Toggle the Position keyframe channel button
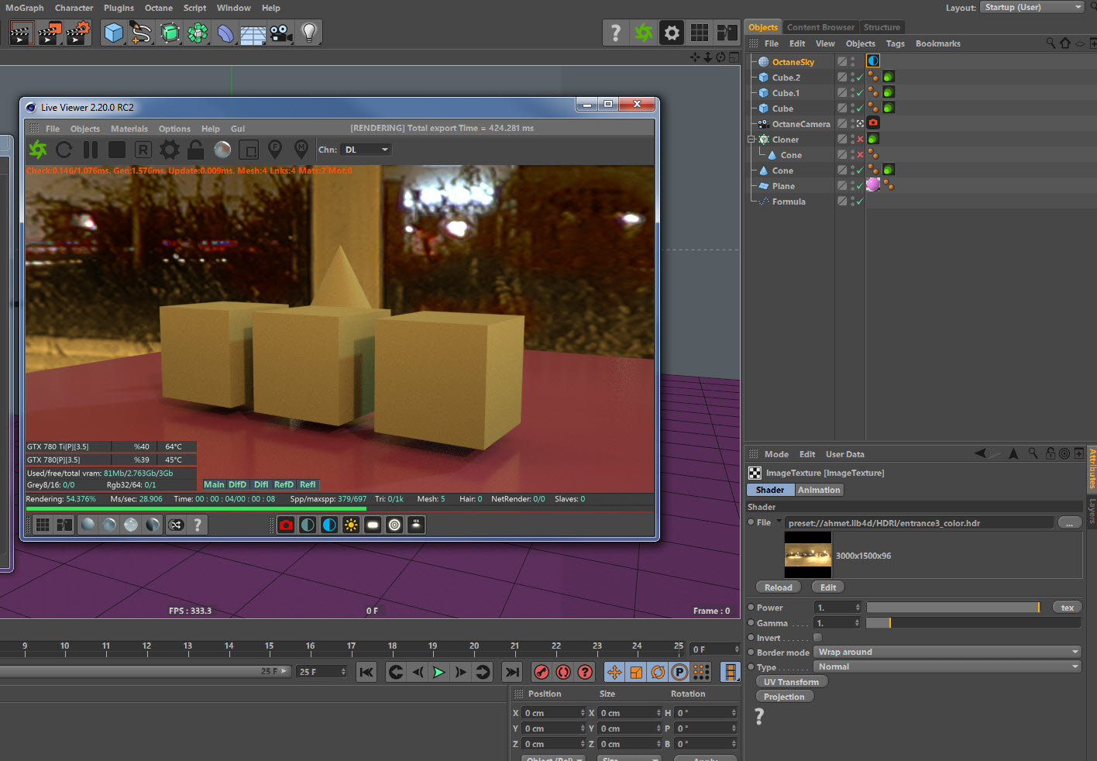Screen dimensions: 1097x761 tap(614, 672)
